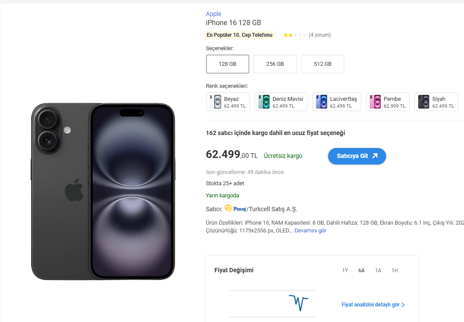
Task: Expand specs with Devamını gör
Action: click(x=310, y=231)
